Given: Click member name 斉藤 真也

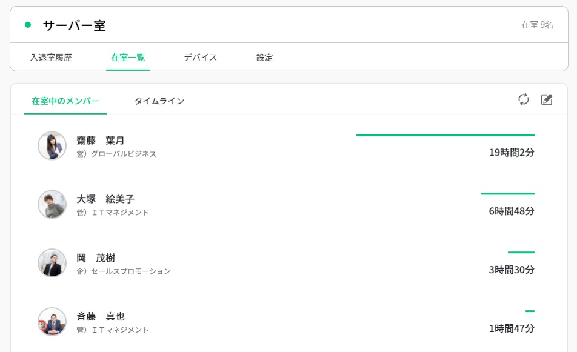Looking at the screenshot, I should [101, 316].
